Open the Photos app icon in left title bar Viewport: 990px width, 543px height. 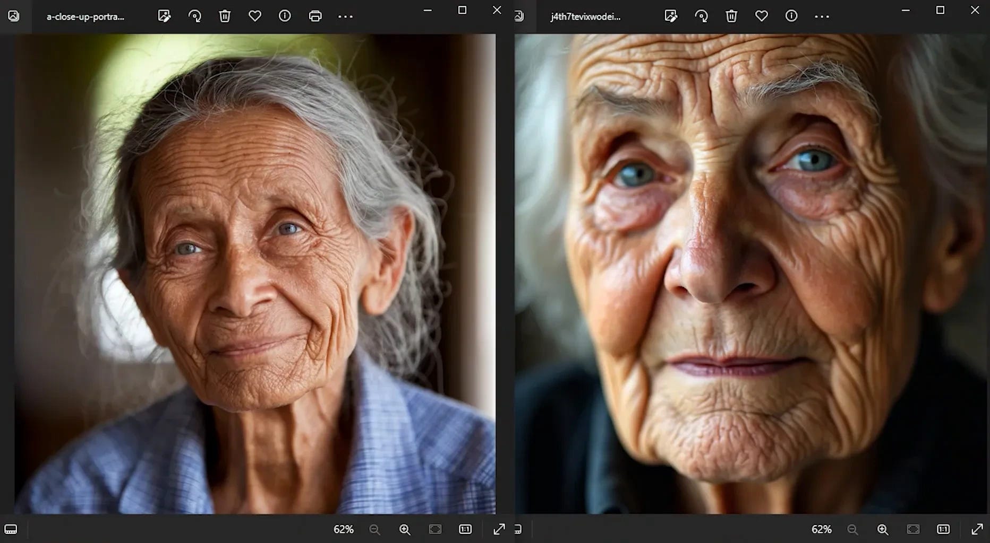pos(14,16)
